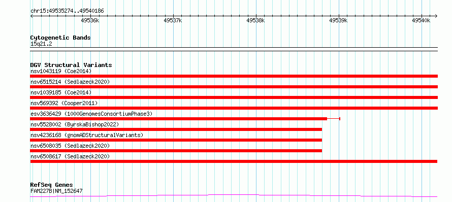
Task: Click the 49540k ruler tick label
Action: click(421, 20)
